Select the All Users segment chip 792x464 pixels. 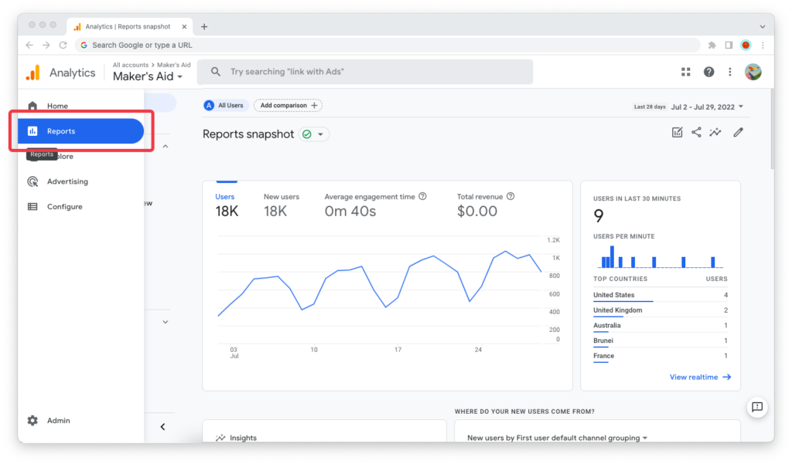(x=224, y=106)
